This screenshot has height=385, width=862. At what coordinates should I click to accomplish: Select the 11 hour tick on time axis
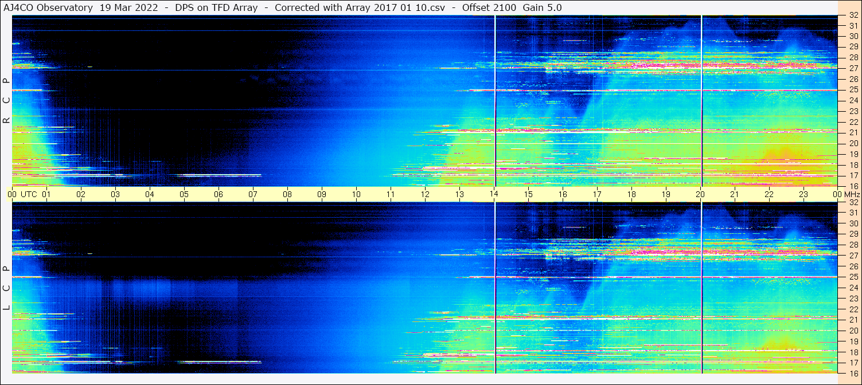pos(391,194)
